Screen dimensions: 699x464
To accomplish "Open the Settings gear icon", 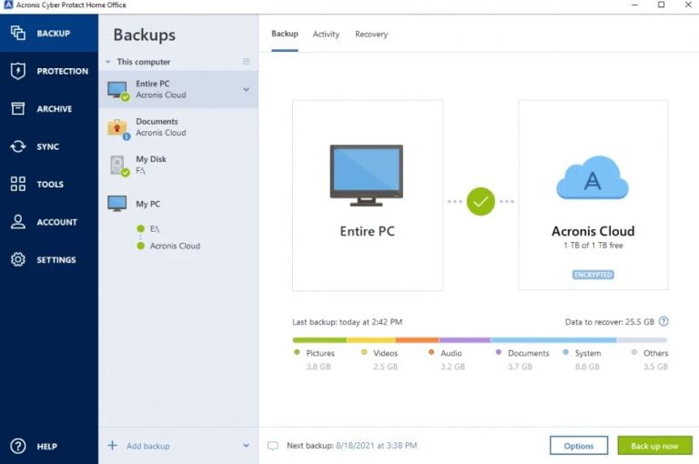I will click(x=18, y=259).
